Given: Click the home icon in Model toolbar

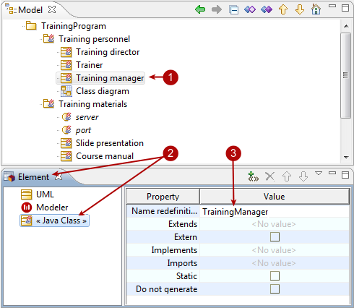Looking at the screenshot, I should (x=316, y=9).
